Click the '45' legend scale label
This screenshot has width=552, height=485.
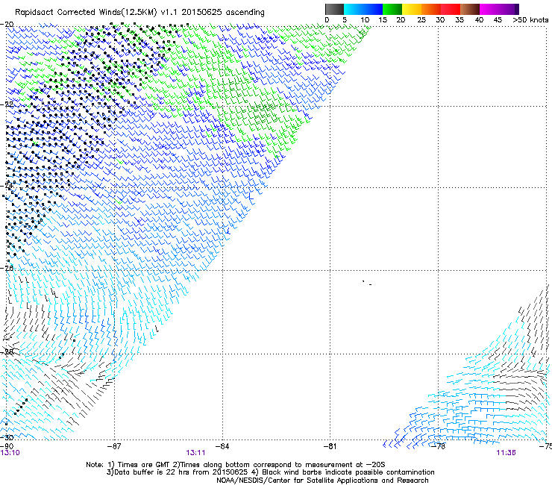tap(498, 19)
